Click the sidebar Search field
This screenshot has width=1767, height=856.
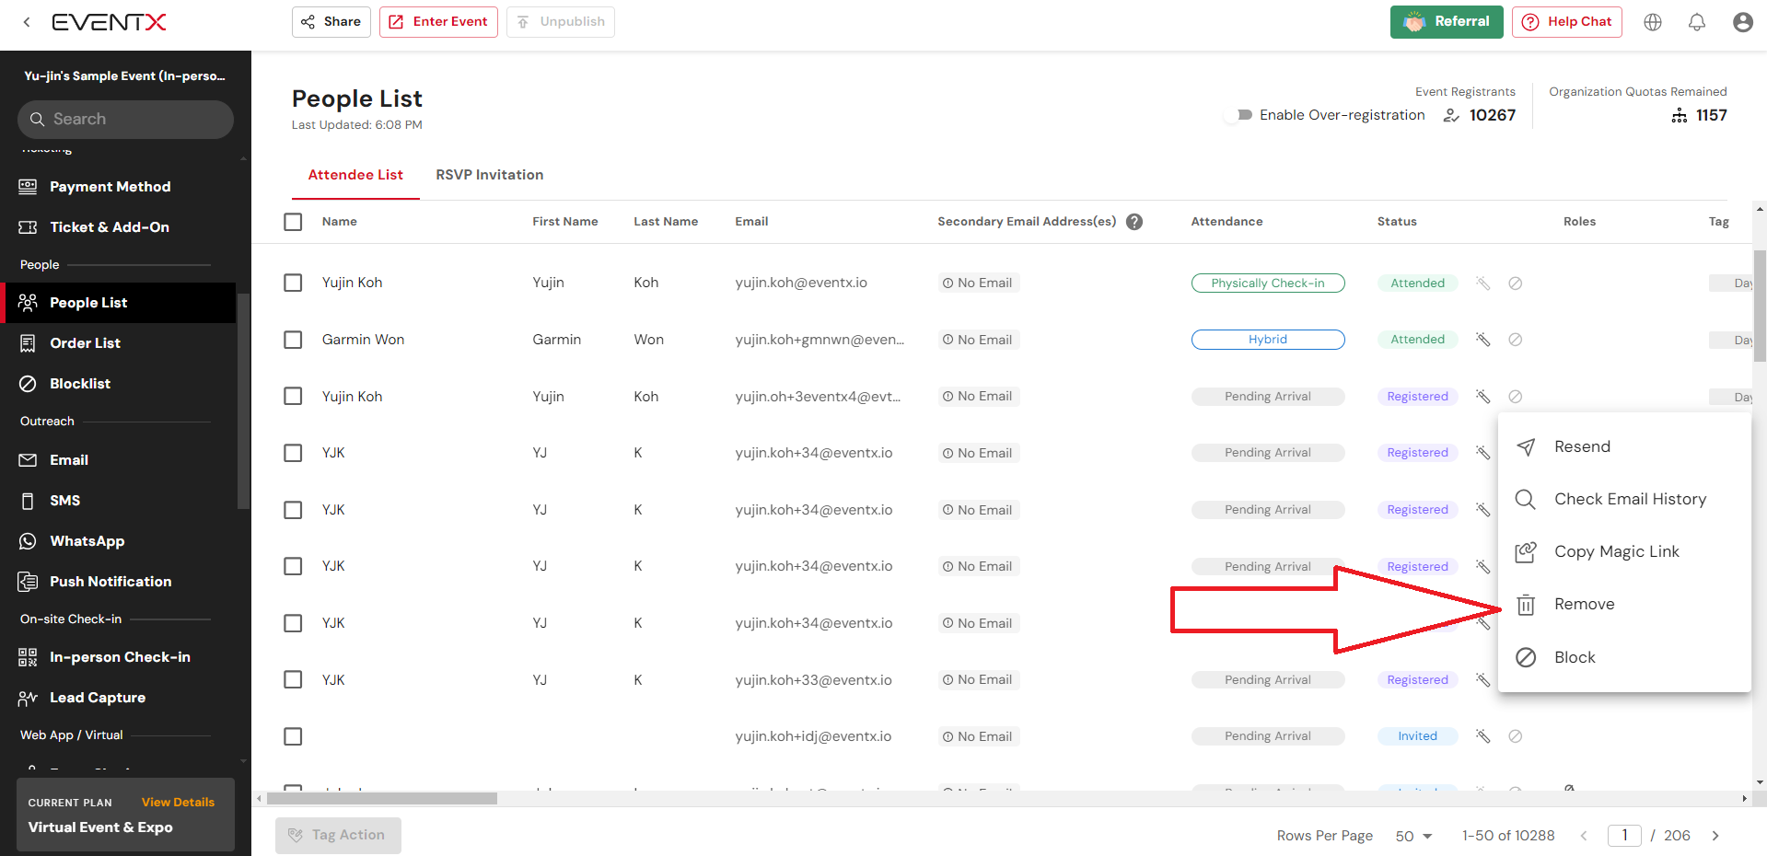click(125, 120)
